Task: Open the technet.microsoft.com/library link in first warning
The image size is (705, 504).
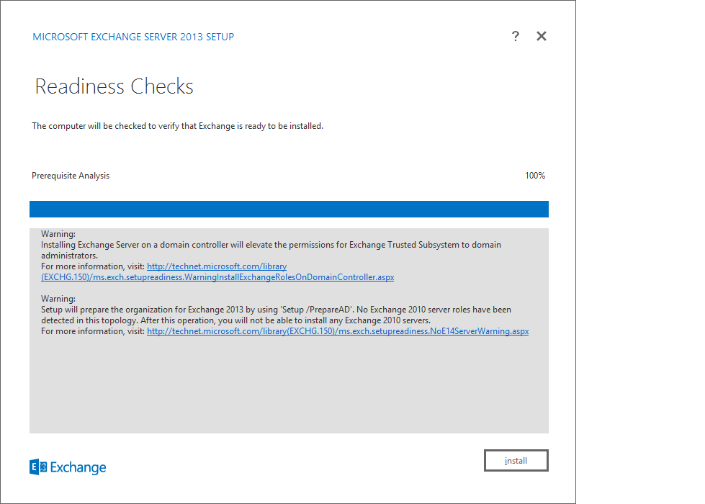Action: coord(217,266)
